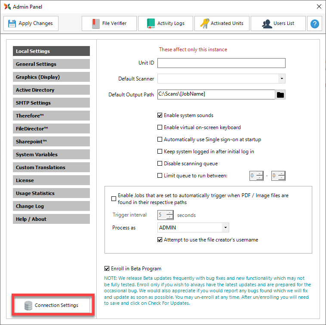This screenshot has height=325, width=326.
Task: Select the SMTP Settings tab
Action: tap(51, 103)
